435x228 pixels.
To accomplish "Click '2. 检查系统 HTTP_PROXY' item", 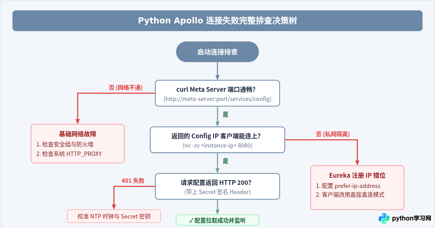I will click(x=69, y=154).
